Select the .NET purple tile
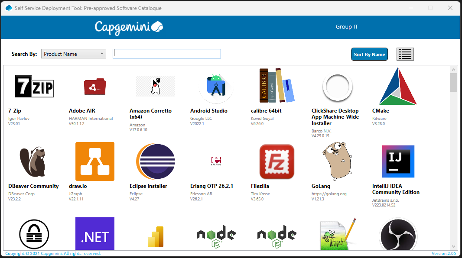462x258 pixels. coord(95,234)
